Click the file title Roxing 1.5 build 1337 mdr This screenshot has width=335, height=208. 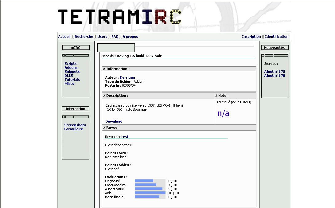[139, 56]
